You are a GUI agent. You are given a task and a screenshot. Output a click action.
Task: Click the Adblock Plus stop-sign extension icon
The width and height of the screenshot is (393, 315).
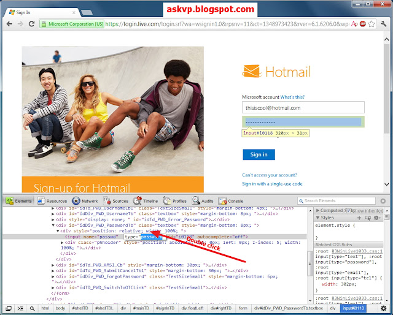363,24
